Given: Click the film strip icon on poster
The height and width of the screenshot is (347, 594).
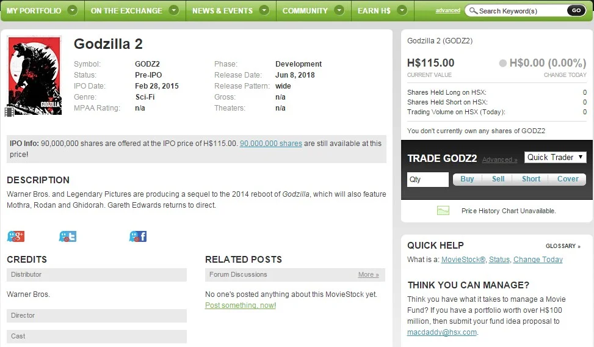Looking at the screenshot, I should point(10,112).
